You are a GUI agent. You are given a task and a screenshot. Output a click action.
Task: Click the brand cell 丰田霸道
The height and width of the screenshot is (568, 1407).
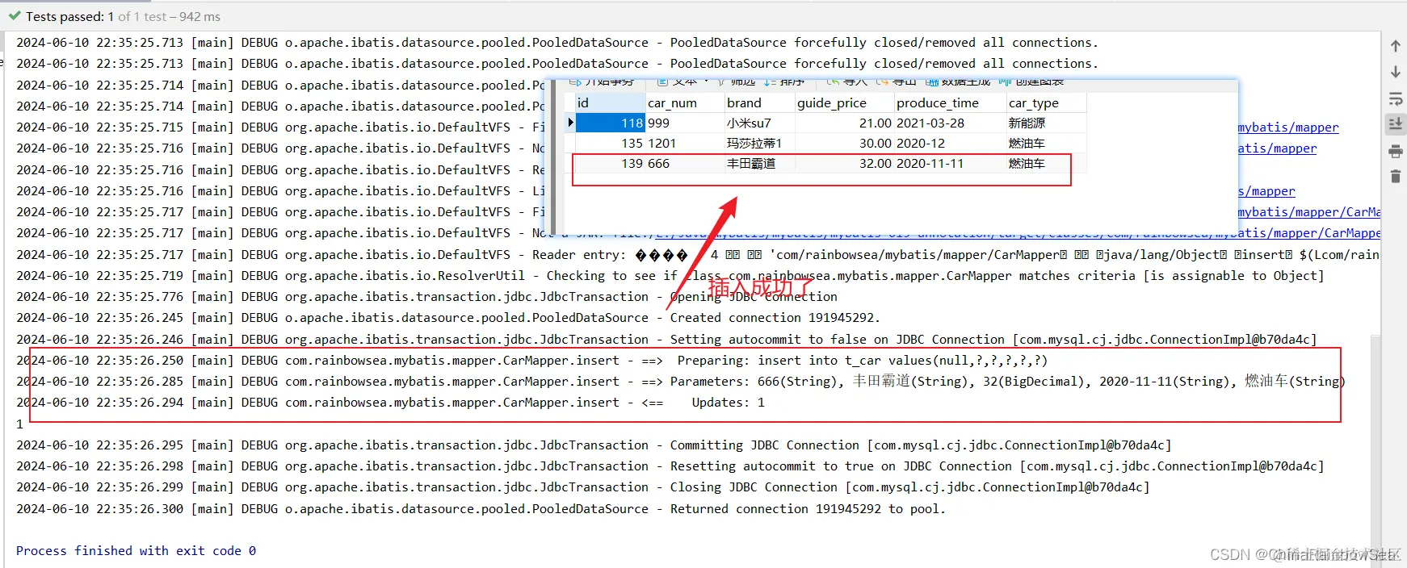click(759, 163)
